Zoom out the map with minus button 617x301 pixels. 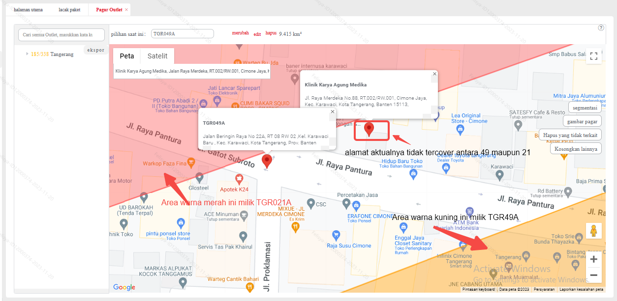click(x=594, y=275)
